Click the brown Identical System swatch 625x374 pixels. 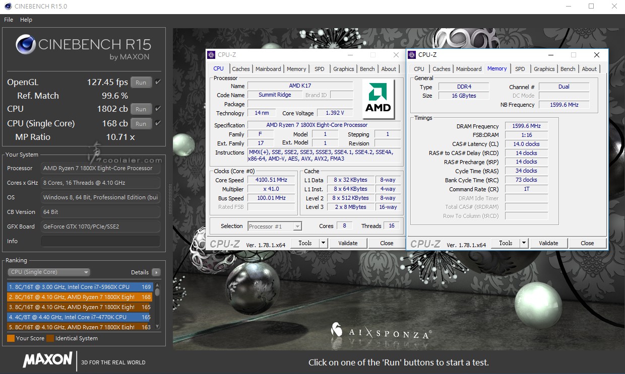[x=50, y=338]
